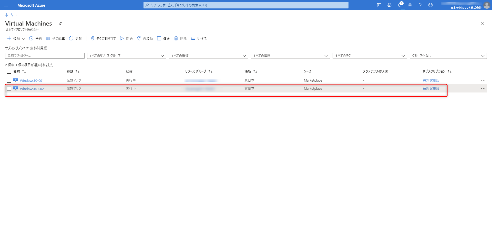Click 仮想マシン cell in Windows10-002 row
Screen dimensions: 492x248
pyautogui.click(x=74, y=88)
